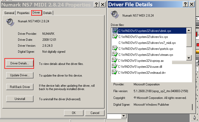Click the signed icon beside ks.sys
The width and height of the screenshot is (199, 122).
point(115,37)
